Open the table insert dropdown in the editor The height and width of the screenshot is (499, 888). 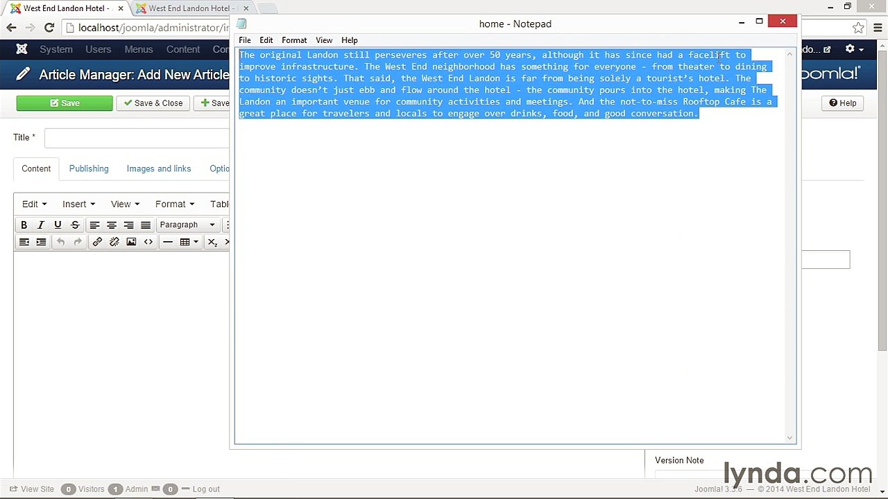189,242
